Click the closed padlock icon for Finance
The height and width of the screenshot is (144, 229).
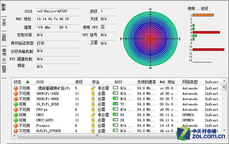click(93, 126)
